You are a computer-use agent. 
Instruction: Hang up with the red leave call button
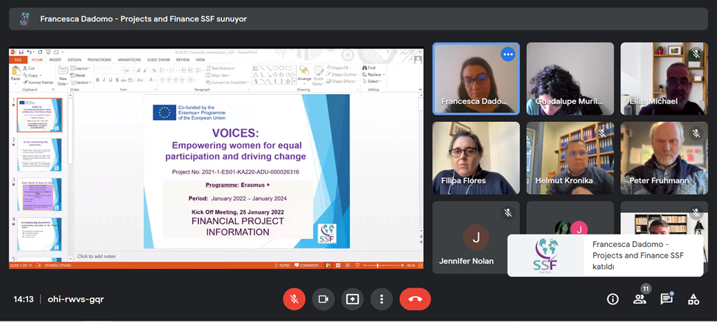click(415, 299)
